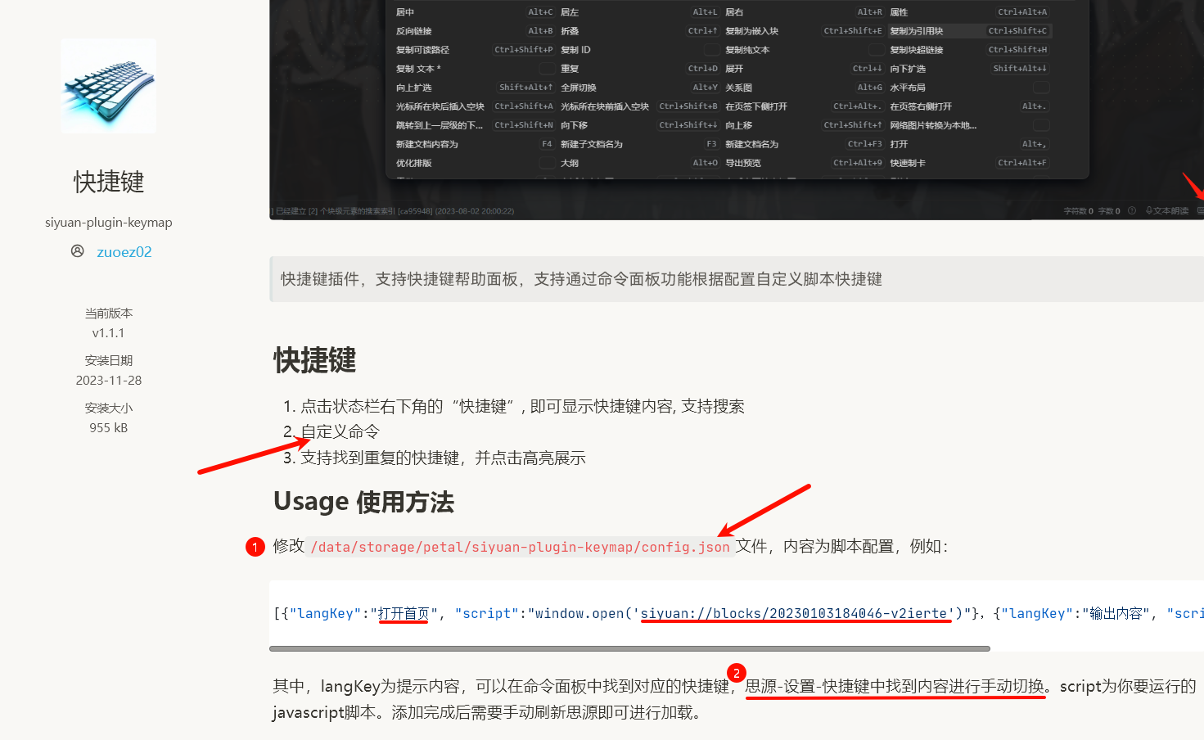Select the sidebar plugin title 快捷键
This screenshot has width=1204, height=740.
109,182
